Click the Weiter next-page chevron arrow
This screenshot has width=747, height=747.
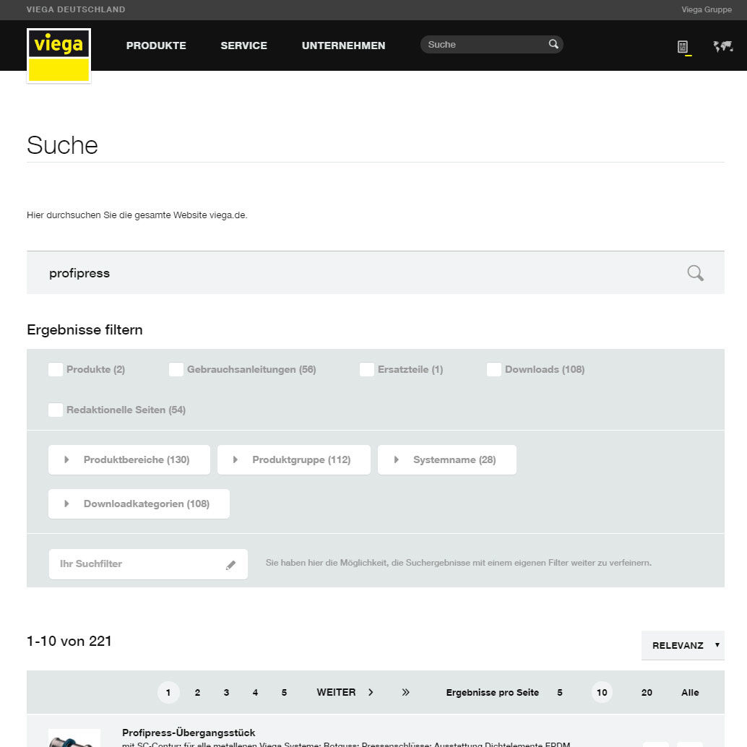point(371,692)
